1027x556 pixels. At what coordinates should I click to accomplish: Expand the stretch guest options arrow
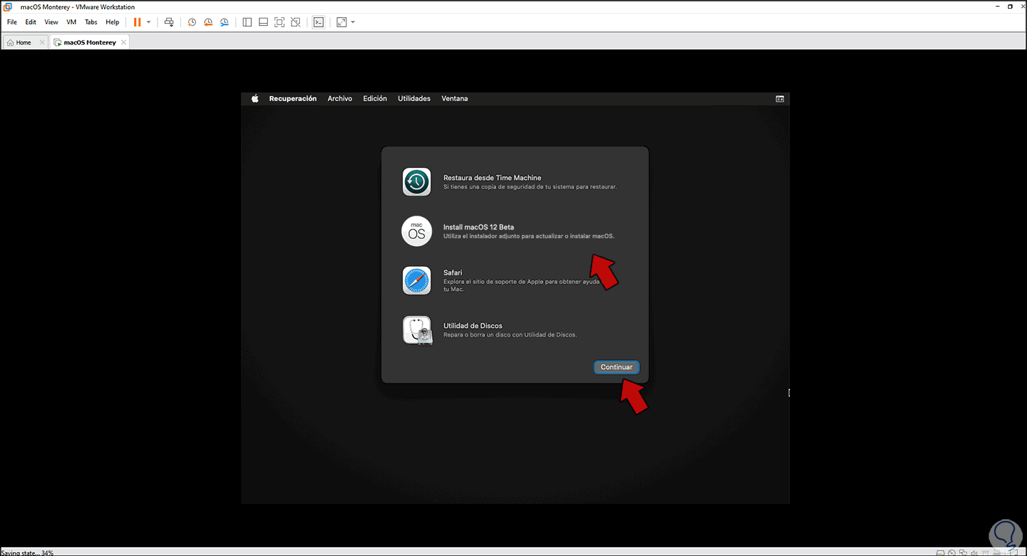pyautogui.click(x=353, y=22)
